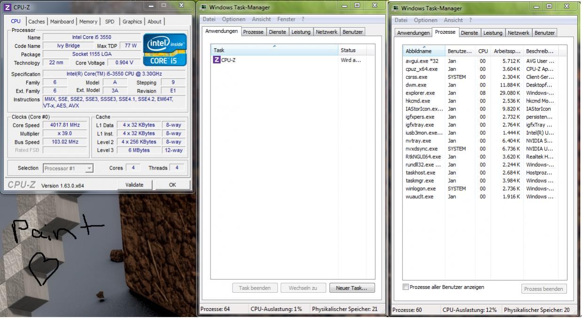Open Datei menu in right Task-Manager
Screen dimensions: 582x318
pos(401,20)
